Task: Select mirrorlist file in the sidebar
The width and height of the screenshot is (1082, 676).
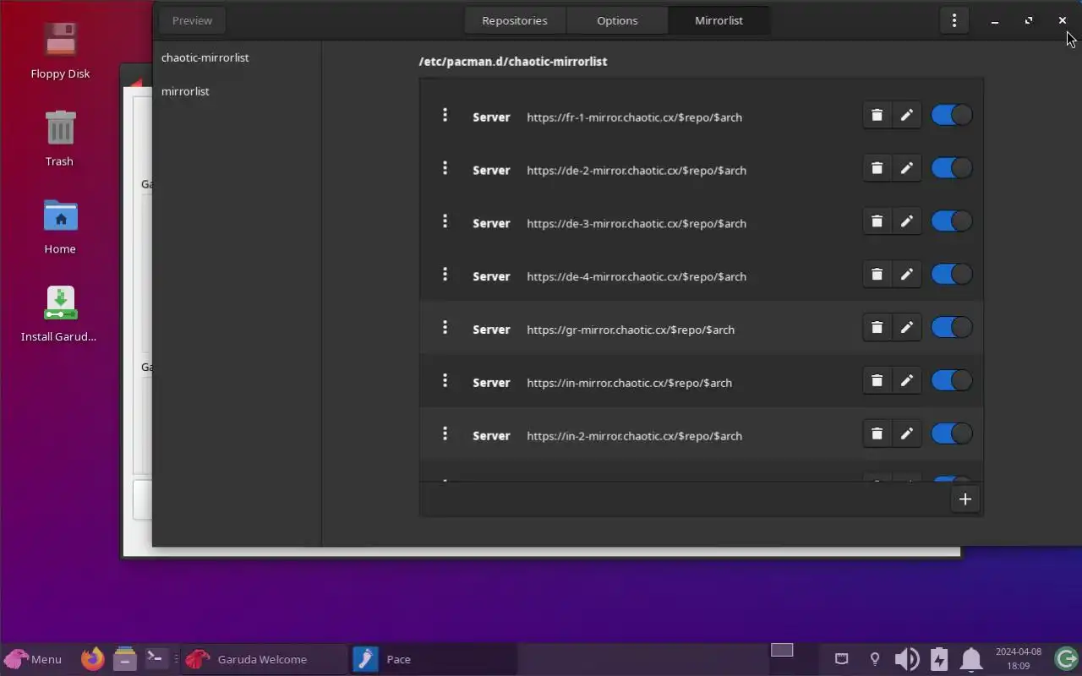Action: (237, 91)
